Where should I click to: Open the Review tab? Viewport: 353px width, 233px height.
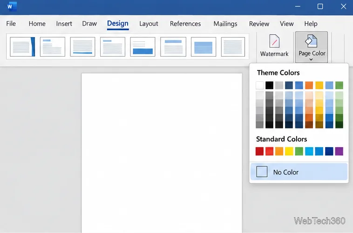tap(259, 24)
